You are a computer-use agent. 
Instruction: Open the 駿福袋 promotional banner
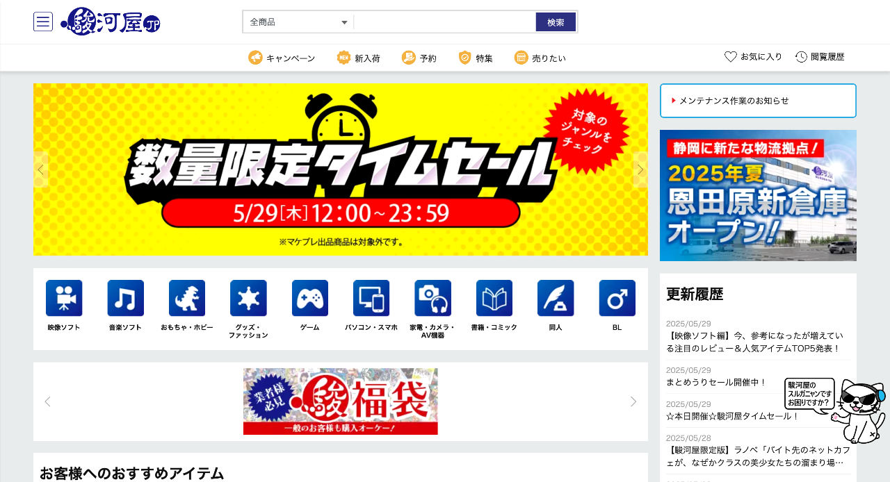coord(341,401)
